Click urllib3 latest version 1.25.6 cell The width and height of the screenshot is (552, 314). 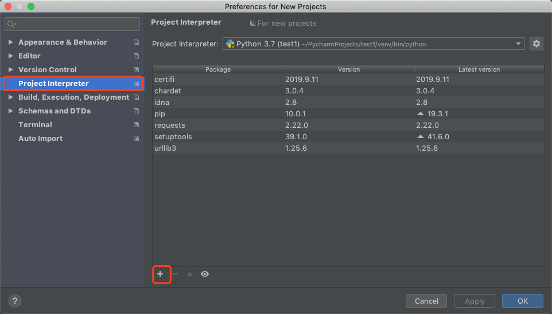click(x=427, y=148)
